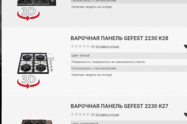Click Оставить отзыв for Gefest 2230 K28
The height and width of the screenshot is (124, 187).
(x=107, y=47)
